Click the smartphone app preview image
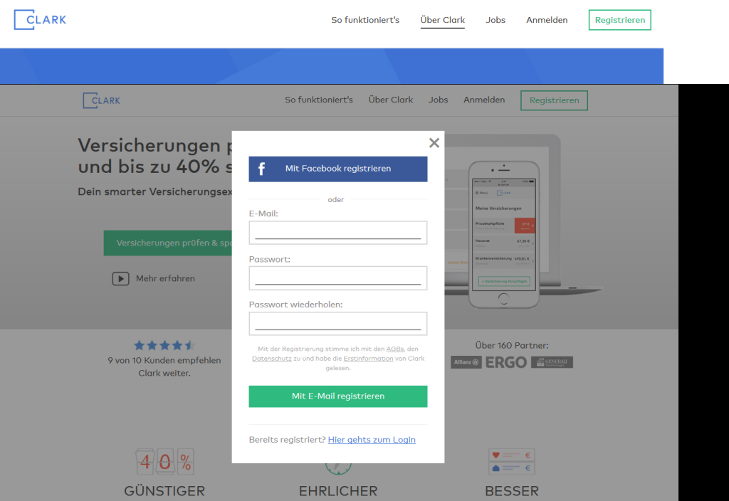 (504, 235)
